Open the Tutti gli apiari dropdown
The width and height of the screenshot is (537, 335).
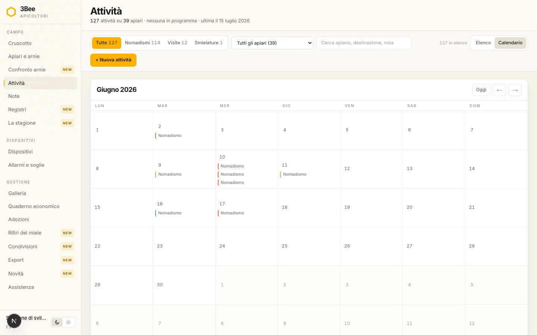click(272, 43)
